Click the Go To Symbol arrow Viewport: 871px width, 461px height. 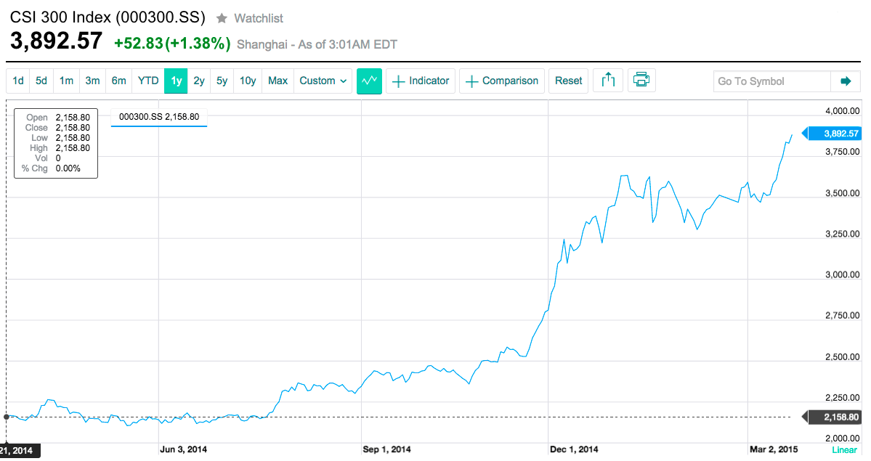point(846,81)
